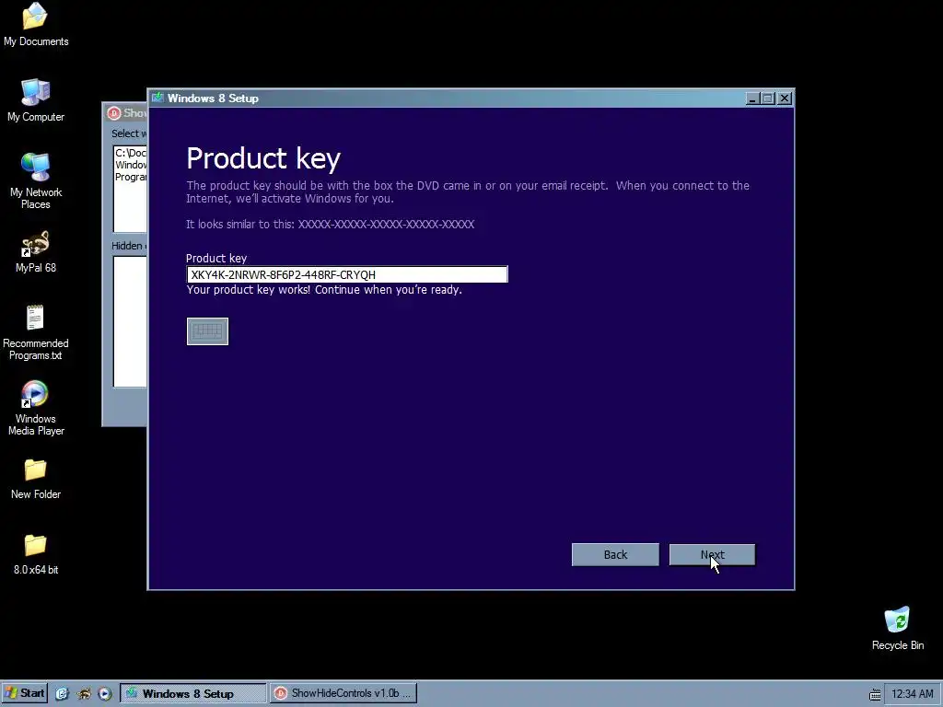Click the Windows 8 Setup title bar icon
This screenshot has width=943, height=707.
pyautogui.click(x=157, y=98)
